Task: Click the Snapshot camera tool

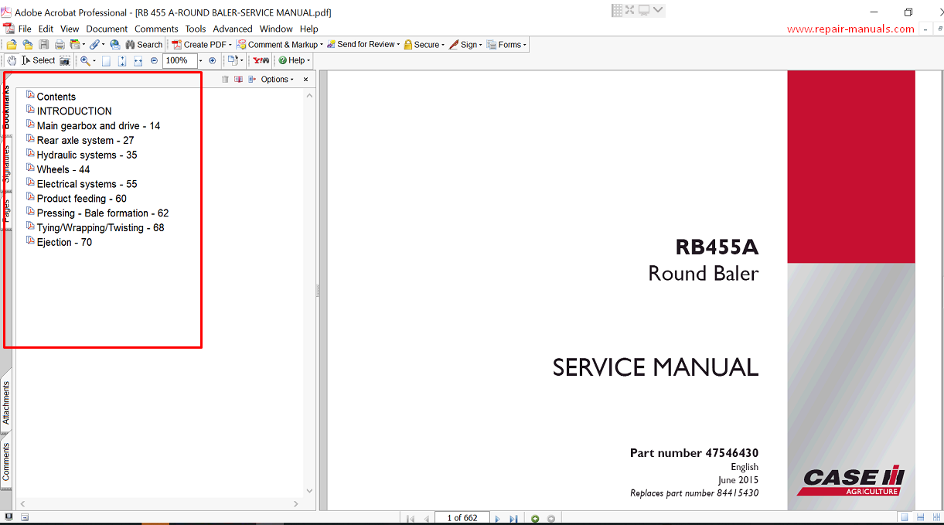Action: [65, 60]
